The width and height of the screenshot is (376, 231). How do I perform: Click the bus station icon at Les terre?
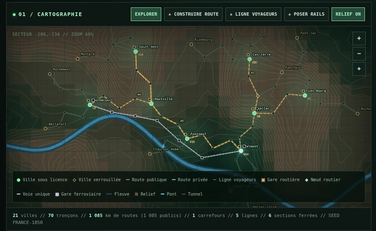(248, 55)
